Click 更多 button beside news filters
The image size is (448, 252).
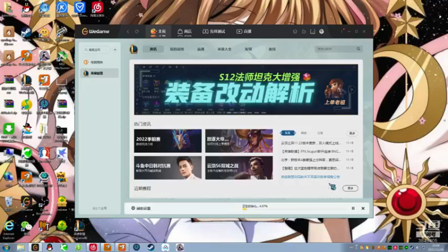352,133
